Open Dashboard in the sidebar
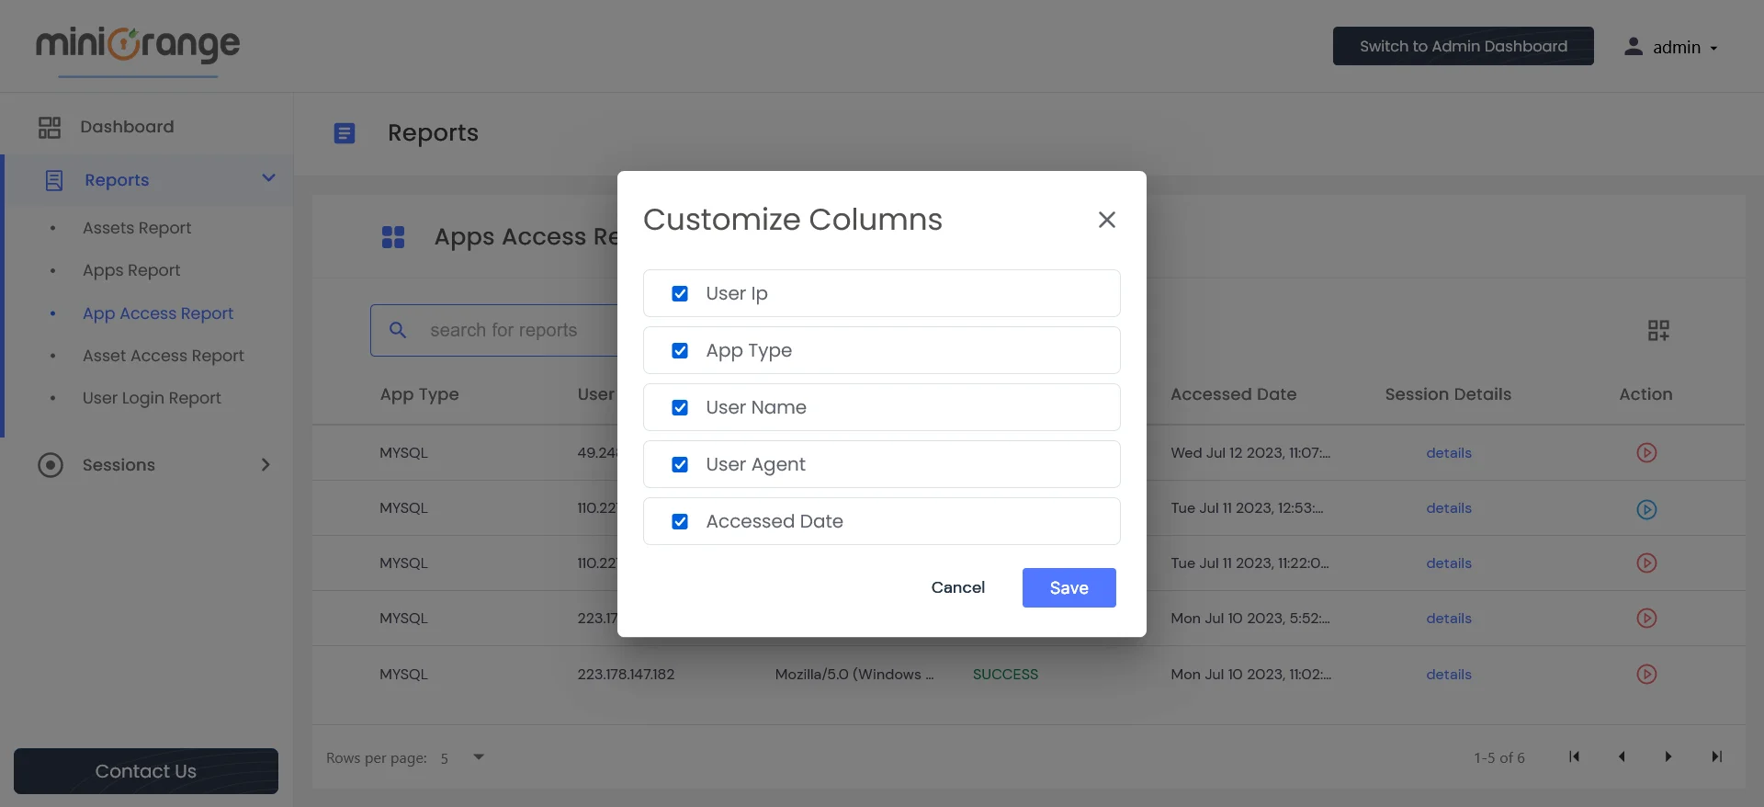Screen dimensions: 1764x807 (x=127, y=127)
